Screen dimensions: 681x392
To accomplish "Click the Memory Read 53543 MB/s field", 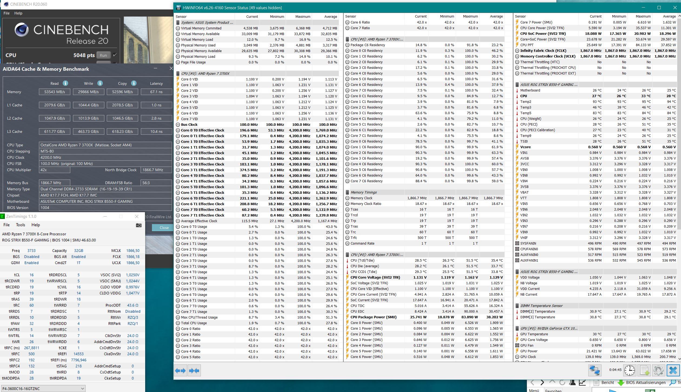I will (55, 92).
